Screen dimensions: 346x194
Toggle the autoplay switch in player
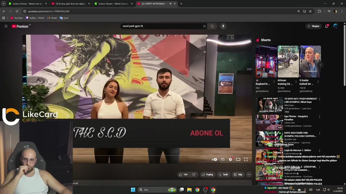(x=214, y=160)
